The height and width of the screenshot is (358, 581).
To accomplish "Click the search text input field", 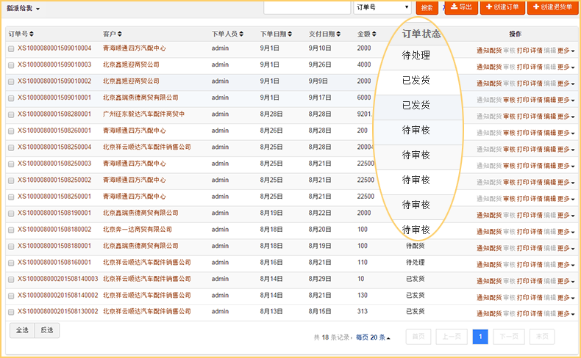I will (307, 7).
